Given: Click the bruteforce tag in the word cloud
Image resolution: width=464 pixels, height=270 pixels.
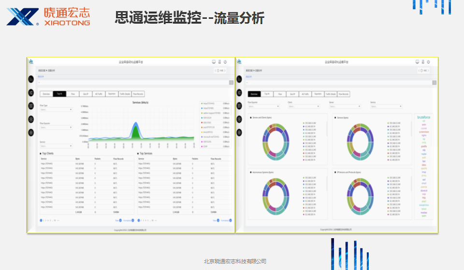Looking at the screenshot, I should pyautogui.click(x=424, y=117).
